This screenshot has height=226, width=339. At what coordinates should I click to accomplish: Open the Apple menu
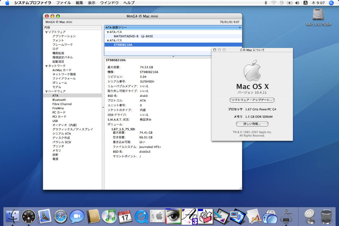pos(7,3)
